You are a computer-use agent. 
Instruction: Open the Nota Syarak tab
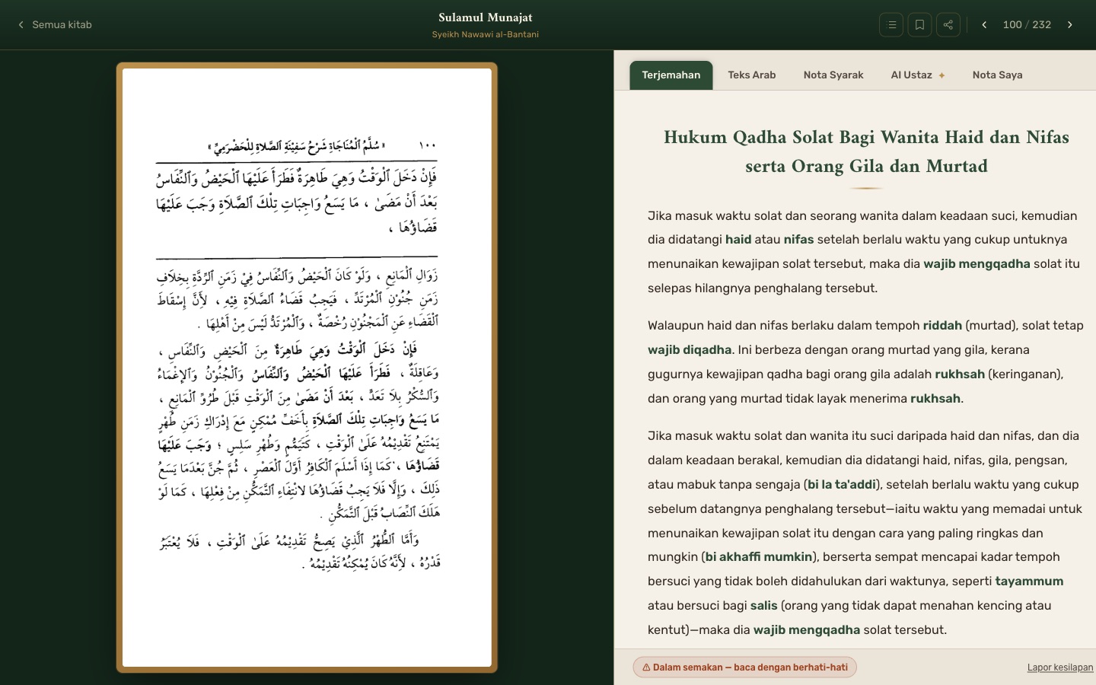[x=833, y=75]
